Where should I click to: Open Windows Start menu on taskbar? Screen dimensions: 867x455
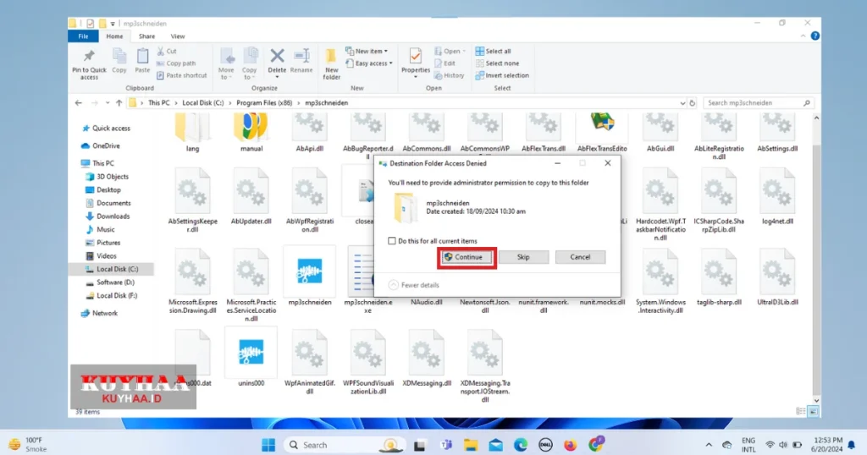coord(268,445)
